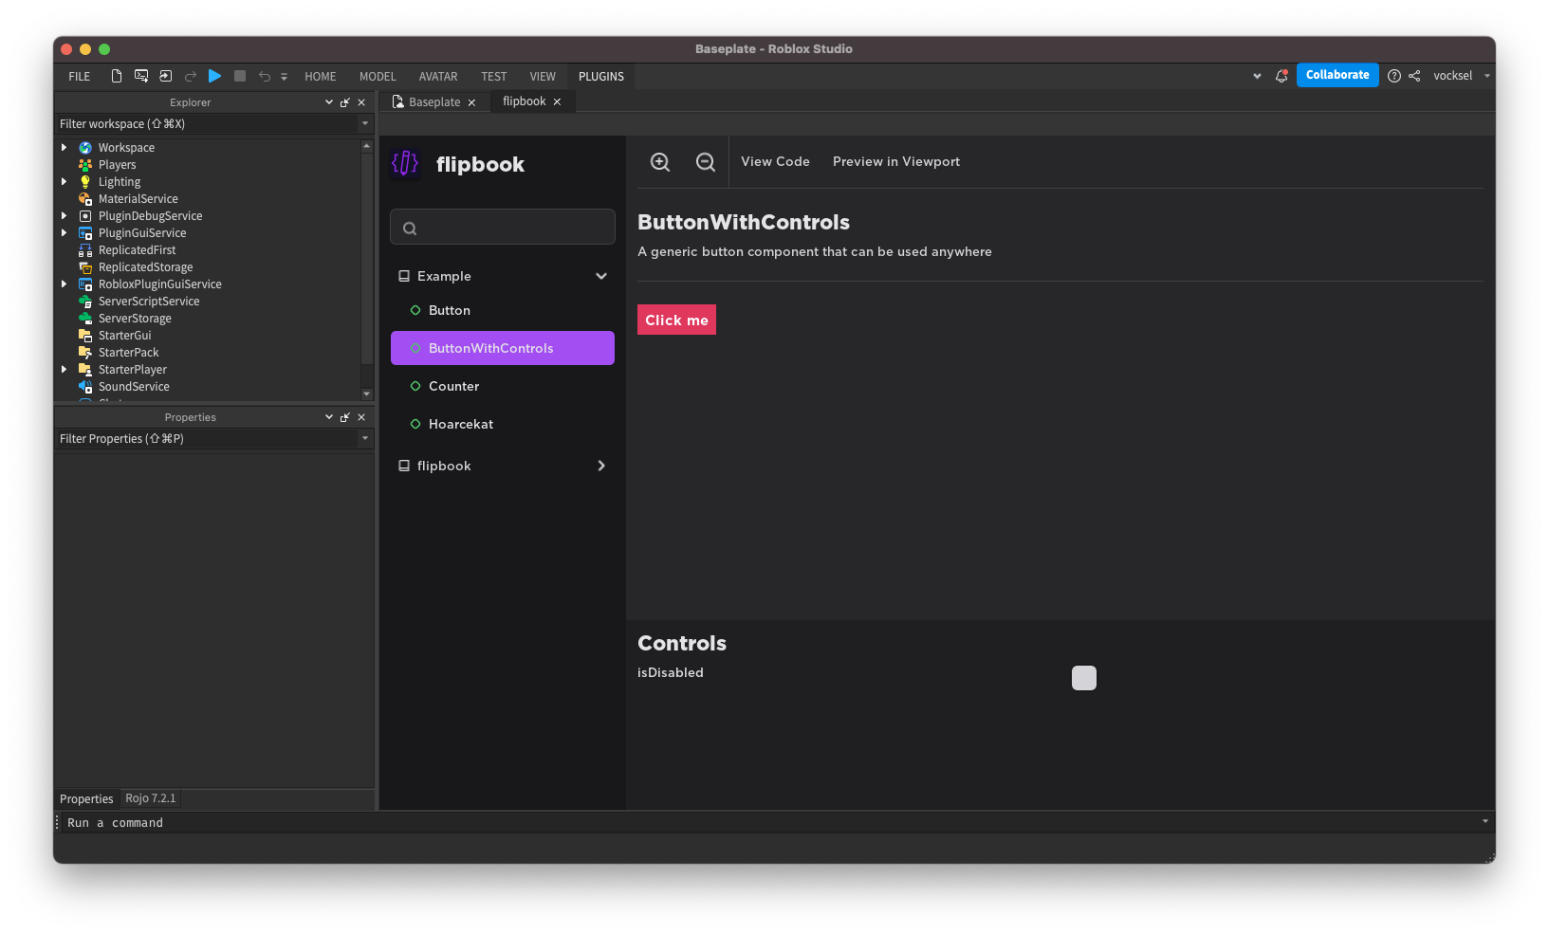The height and width of the screenshot is (934, 1549).
Task: Select the Button story in flipbook
Action: tap(449, 310)
